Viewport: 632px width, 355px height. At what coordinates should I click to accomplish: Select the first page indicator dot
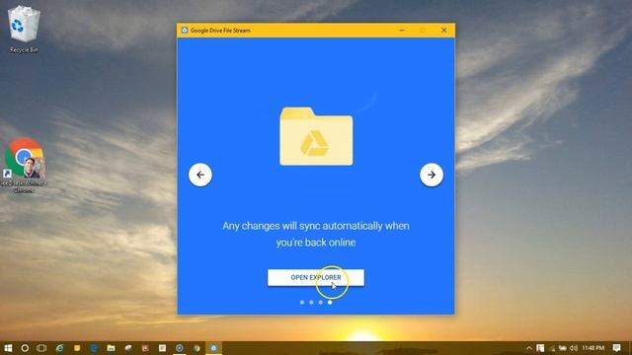click(x=302, y=303)
